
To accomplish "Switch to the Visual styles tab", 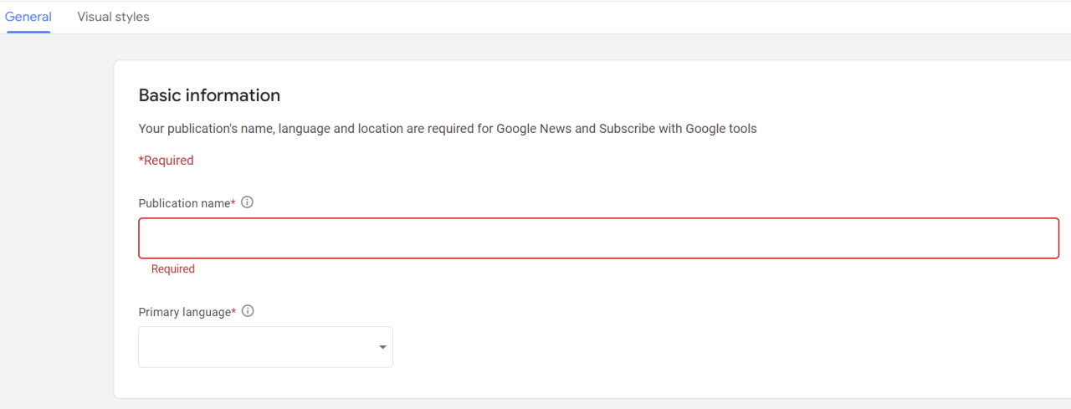I will click(113, 17).
